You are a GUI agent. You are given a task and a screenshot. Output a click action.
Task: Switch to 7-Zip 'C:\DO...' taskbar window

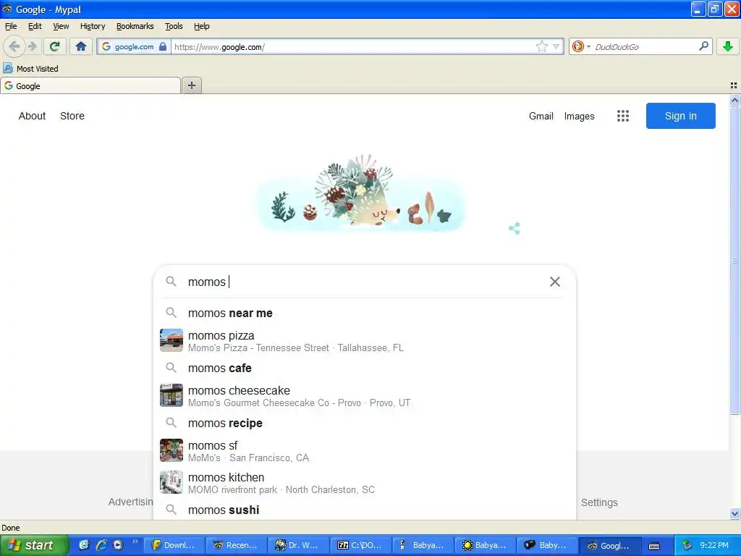(x=361, y=545)
